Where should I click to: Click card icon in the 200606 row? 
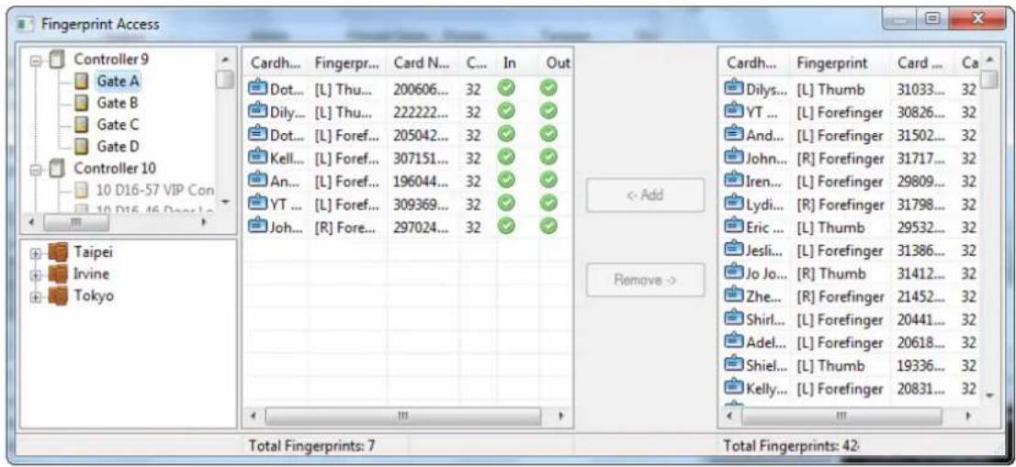coord(258,87)
